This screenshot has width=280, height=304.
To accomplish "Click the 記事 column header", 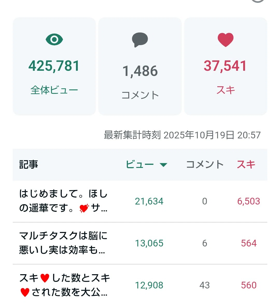I will click(29, 165).
